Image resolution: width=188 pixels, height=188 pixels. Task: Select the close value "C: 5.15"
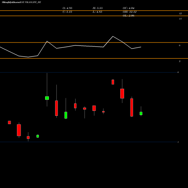(67, 12)
